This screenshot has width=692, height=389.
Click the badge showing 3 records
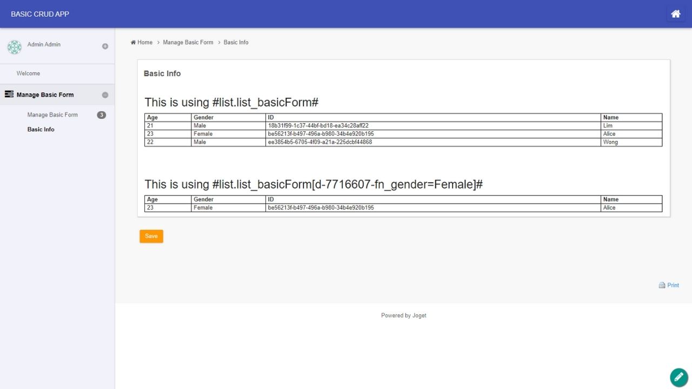(101, 115)
